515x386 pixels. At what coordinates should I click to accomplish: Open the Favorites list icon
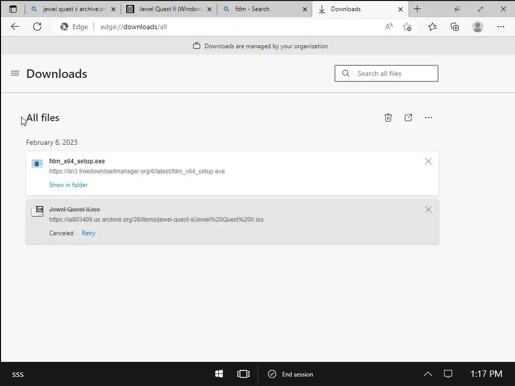(x=433, y=27)
